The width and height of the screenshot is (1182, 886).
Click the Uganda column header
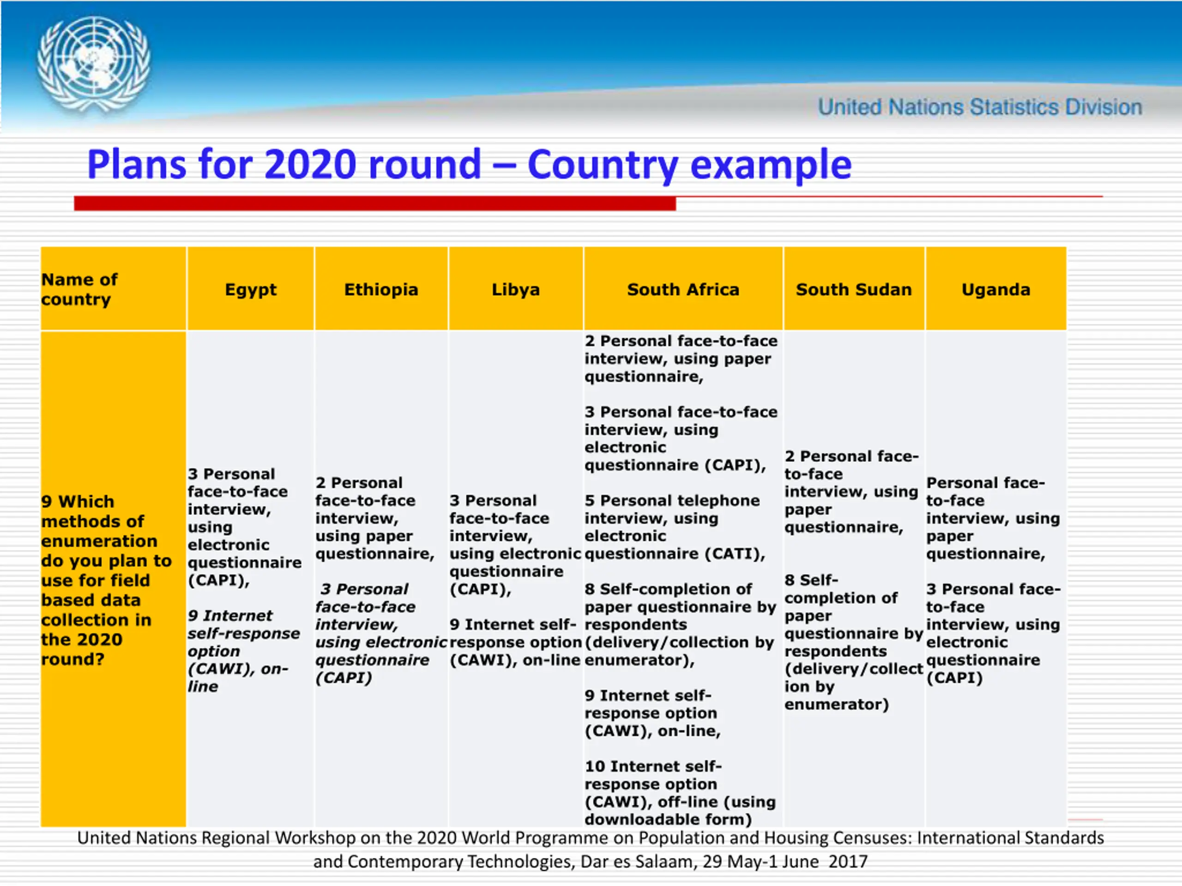(x=995, y=289)
